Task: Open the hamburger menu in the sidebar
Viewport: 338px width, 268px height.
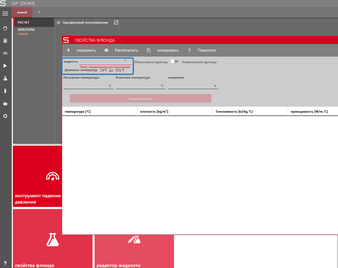Action: point(5,13)
